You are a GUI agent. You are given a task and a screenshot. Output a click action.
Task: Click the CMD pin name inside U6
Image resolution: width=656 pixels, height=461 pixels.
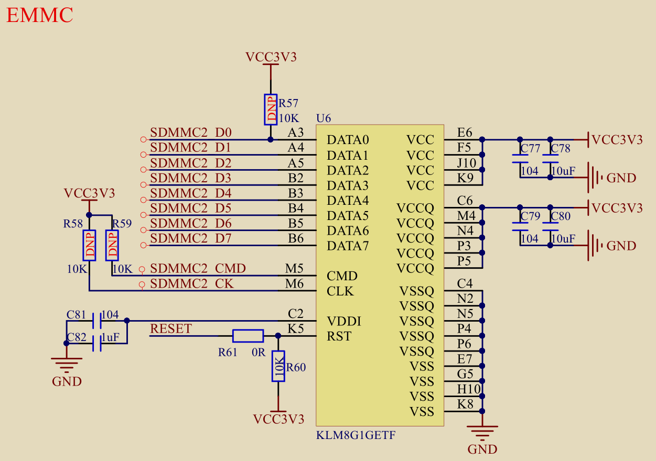click(342, 276)
